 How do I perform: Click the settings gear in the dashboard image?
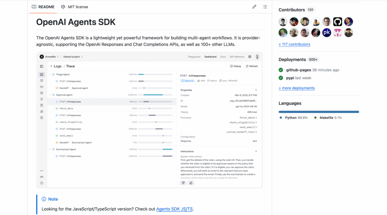coord(250,57)
